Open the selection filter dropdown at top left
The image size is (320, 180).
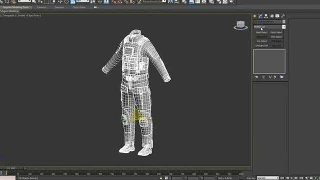coord(25,1)
